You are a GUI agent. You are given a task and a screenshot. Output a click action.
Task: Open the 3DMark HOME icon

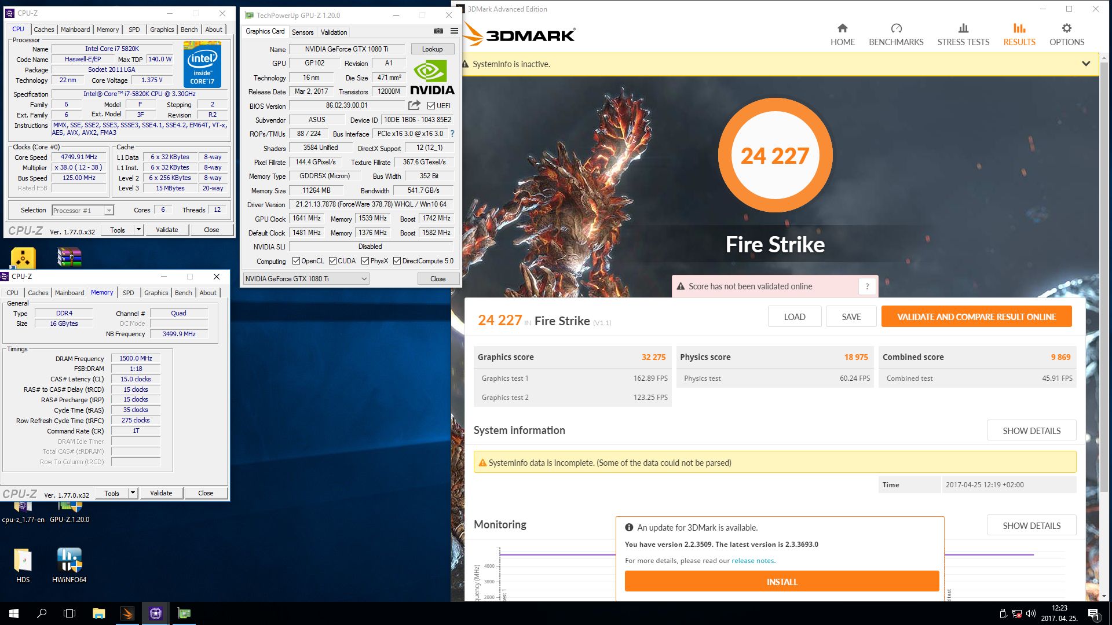[842, 28]
